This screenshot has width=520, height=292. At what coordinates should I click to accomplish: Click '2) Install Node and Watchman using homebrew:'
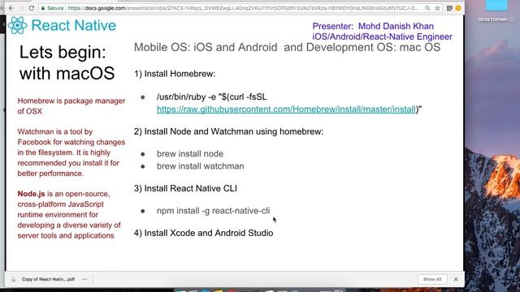coord(228,131)
